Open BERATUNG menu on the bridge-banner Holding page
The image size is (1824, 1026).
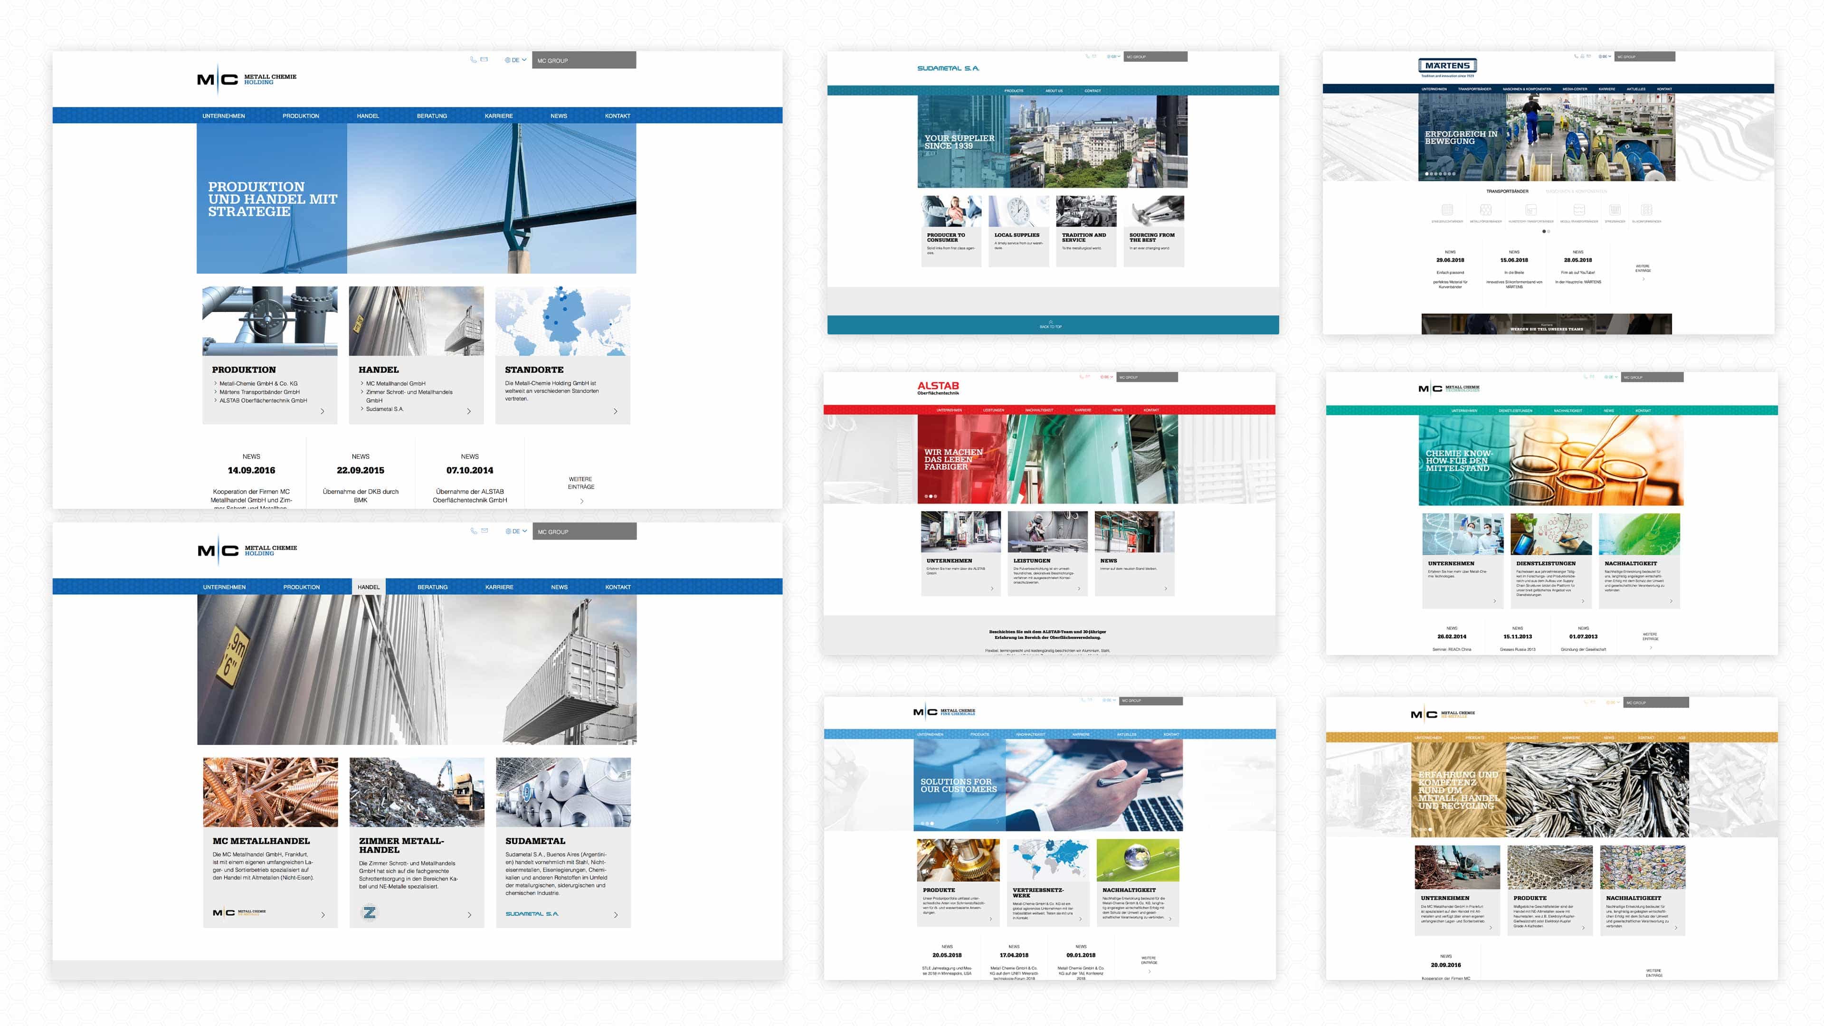(431, 116)
